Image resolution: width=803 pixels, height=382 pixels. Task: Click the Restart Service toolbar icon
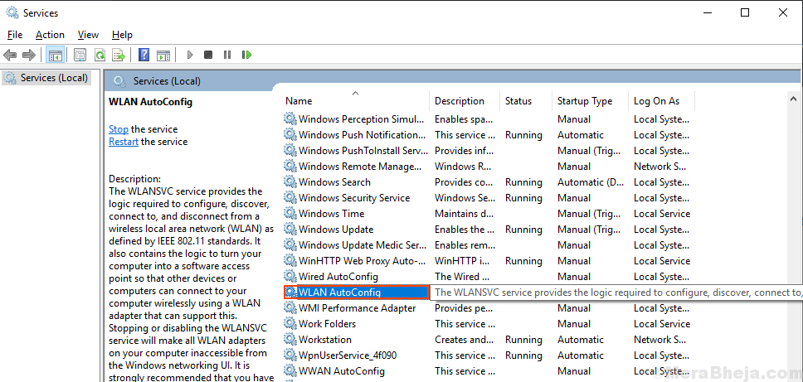[247, 55]
